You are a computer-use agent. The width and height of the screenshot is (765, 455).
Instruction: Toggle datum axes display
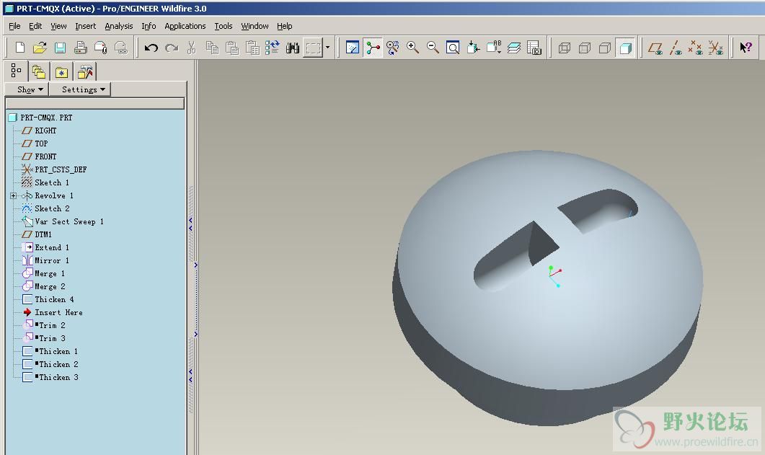tap(676, 48)
